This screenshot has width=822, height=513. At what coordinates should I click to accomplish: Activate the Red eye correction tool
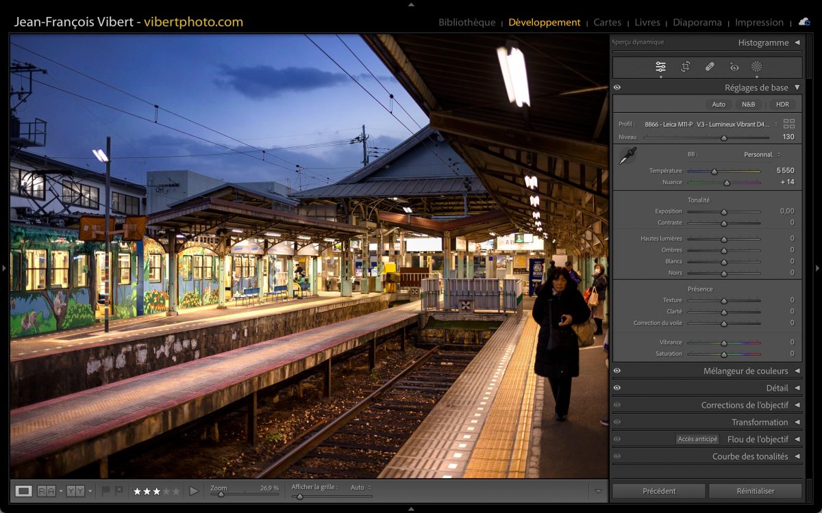coord(734,67)
